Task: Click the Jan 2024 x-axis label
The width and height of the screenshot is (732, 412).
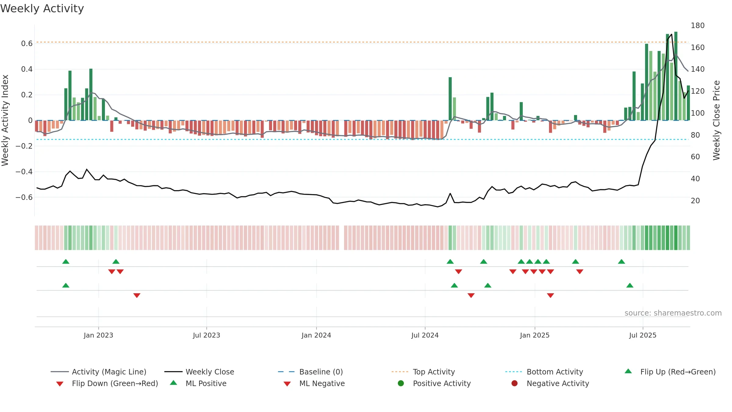Action: [x=316, y=335]
